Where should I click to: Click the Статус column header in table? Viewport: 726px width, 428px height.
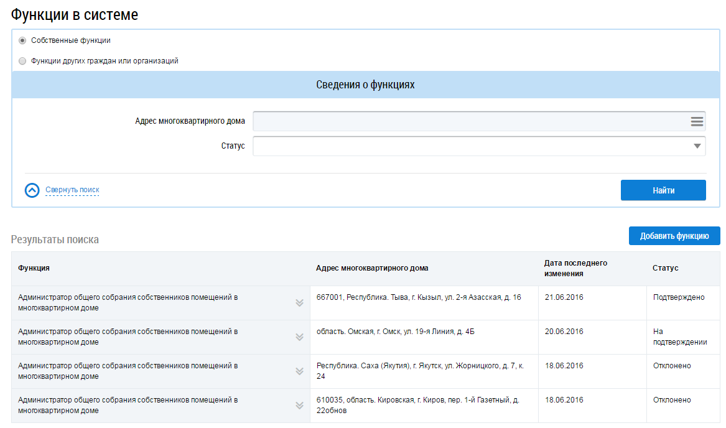coord(665,268)
